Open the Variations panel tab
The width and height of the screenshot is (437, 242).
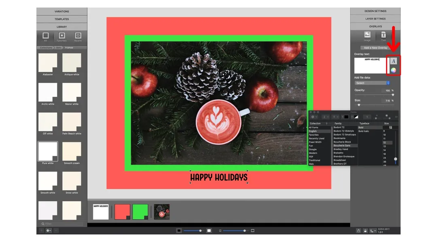click(x=62, y=11)
